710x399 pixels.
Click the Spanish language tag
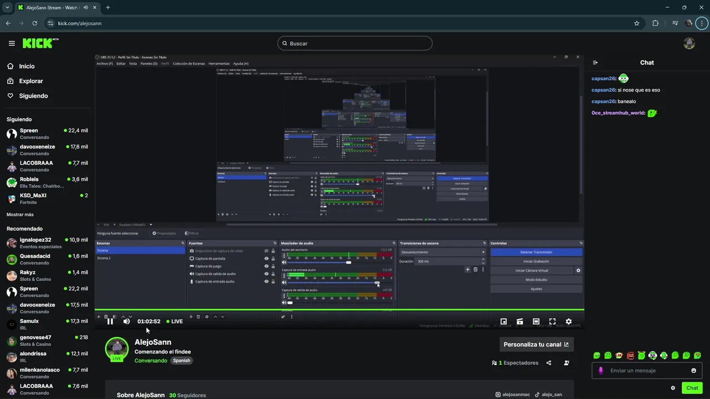click(x=181, y=360)
